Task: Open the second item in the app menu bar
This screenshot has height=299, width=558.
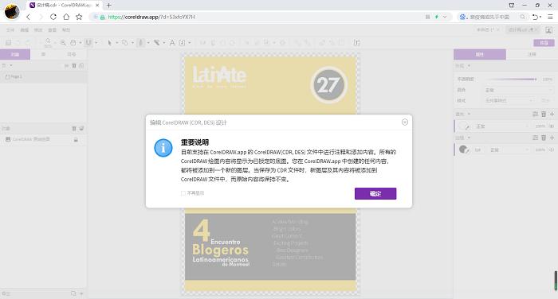Action: click(x=24, y=30)
